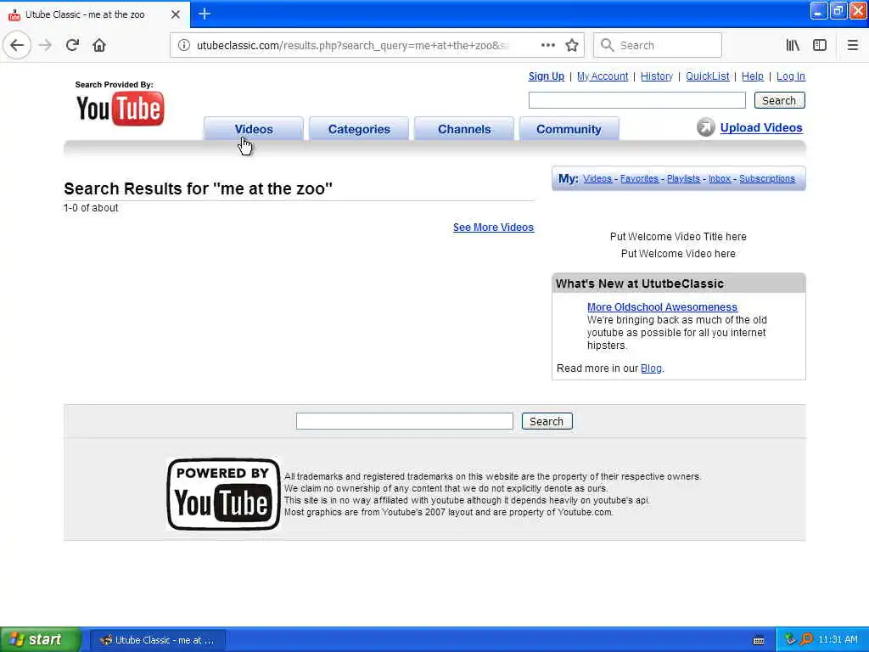Viewport: 869px width, 652px height.
Task: Toggle the sidebar view icon
Action: tap(820, 45)
